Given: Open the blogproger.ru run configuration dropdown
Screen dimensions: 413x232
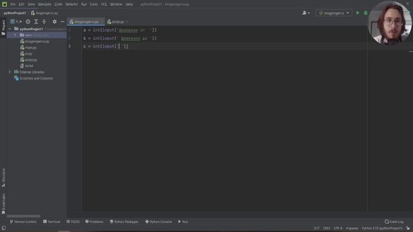Looking at the screenshot, I should pyautogui.click(x=334, y=13).
